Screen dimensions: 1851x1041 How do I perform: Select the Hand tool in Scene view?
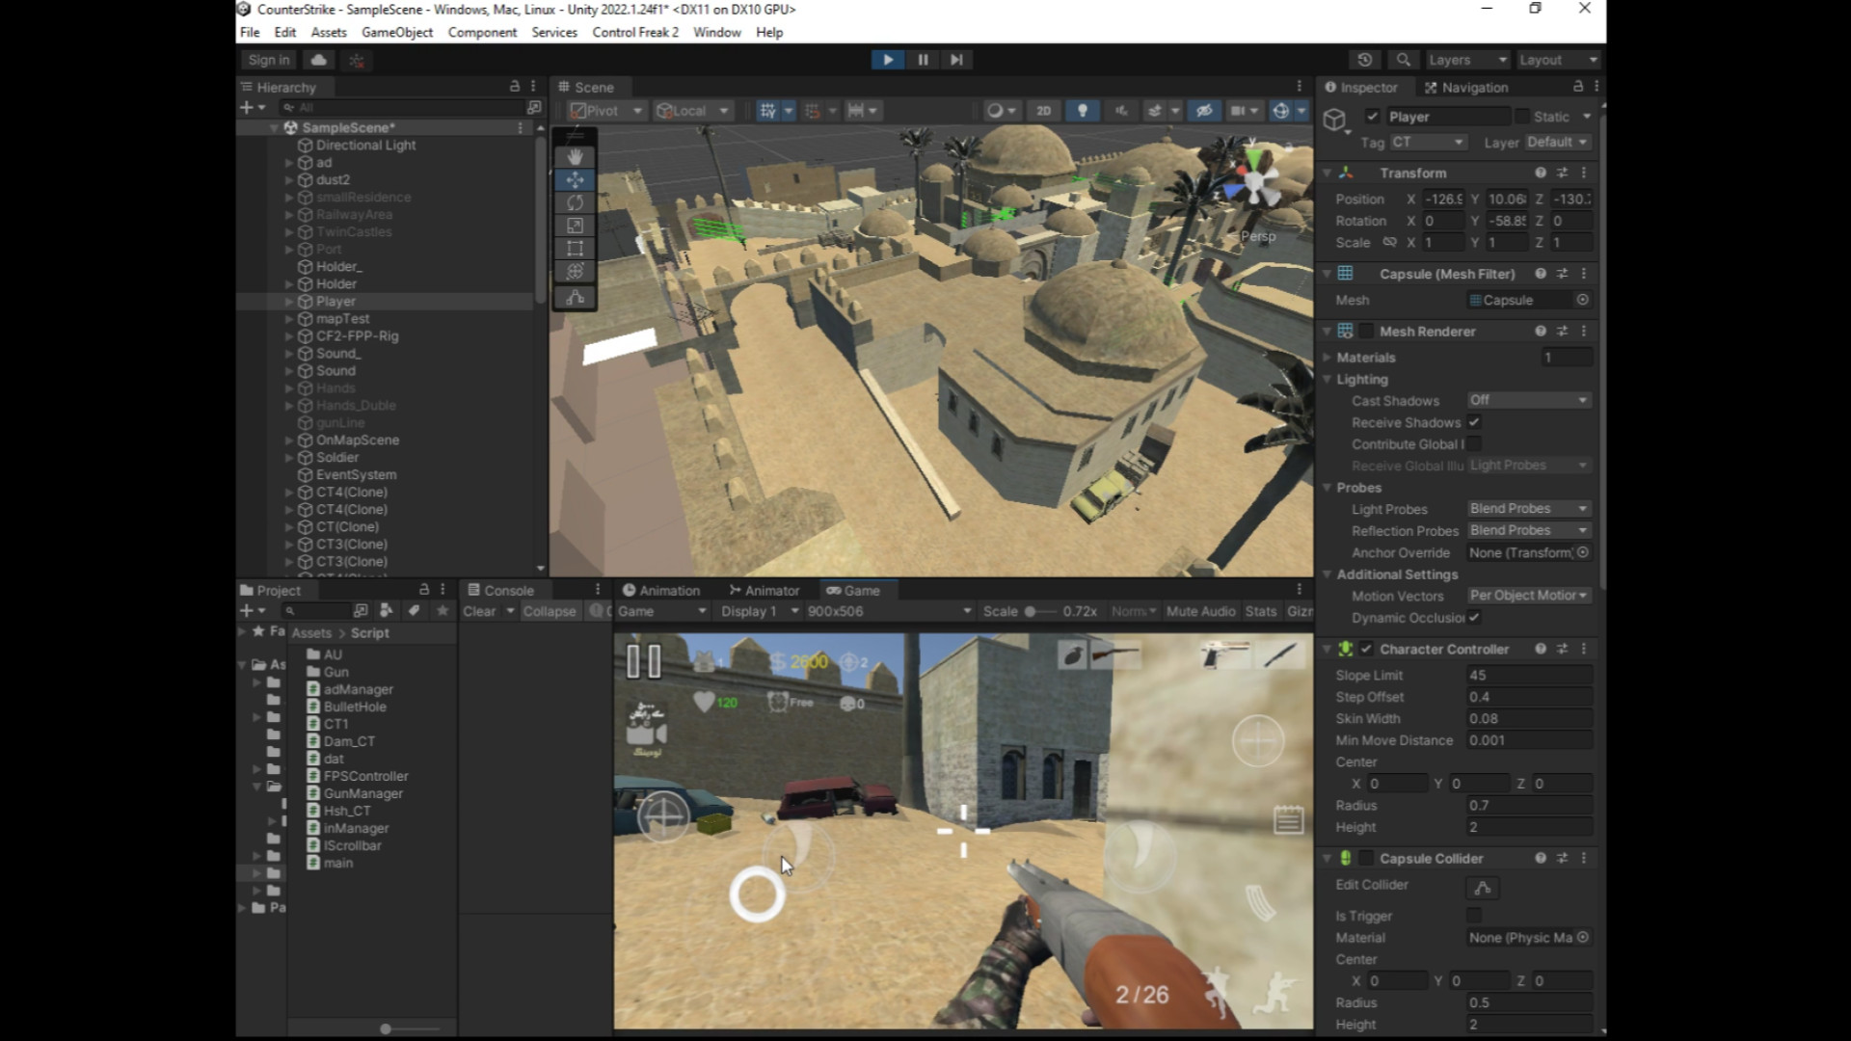pos(576,156)
